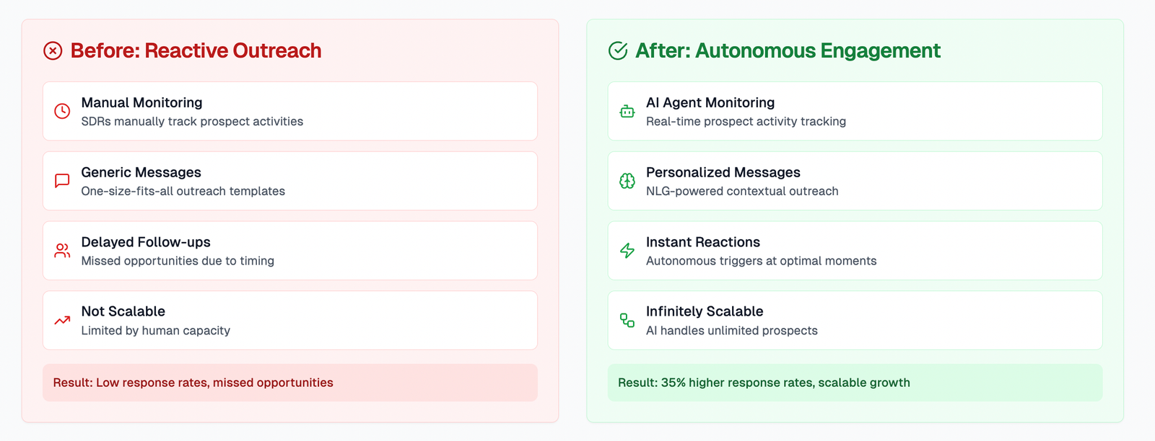Click the robot icon for AI Agent Monitoring
The height and width of the screenshot is (441, 1155).
point(627,111)
